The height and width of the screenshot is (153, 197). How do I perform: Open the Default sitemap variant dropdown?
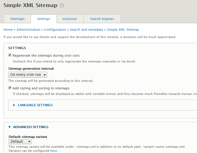pyautogui.click(x=20, y=142)
